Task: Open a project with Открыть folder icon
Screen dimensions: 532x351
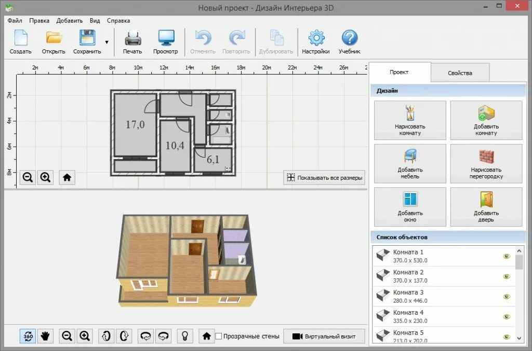Action: click(x=54, y=41)
